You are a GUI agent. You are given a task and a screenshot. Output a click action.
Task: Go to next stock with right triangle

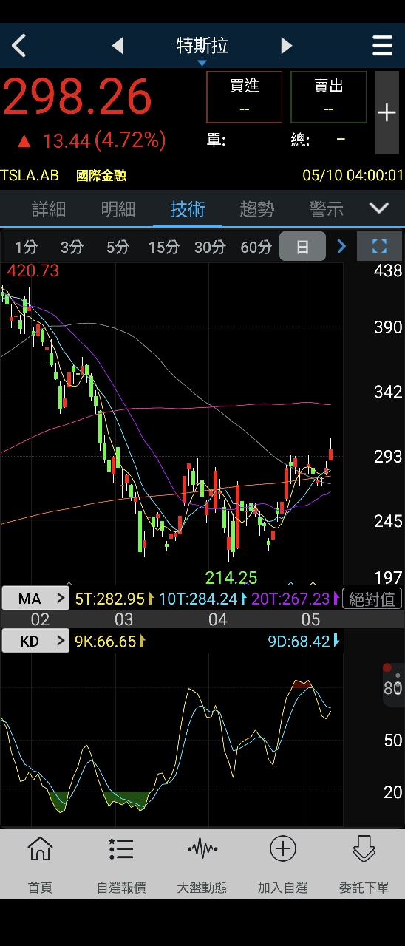point(287,46)
